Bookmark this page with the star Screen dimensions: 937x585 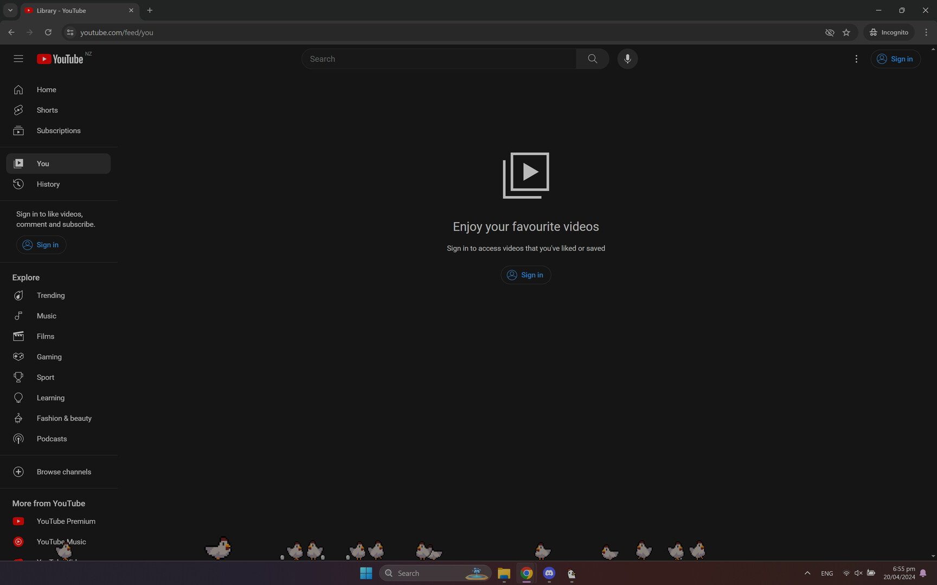846,32
